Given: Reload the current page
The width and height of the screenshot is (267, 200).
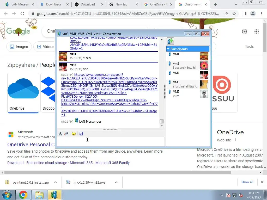Looking at the screenshot, I should tap(22, 14).
